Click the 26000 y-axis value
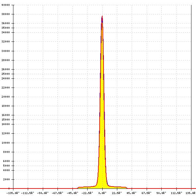The image size is (196, 196). point(6,69)
